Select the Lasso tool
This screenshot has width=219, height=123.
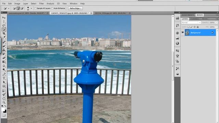tap(4, 26)
